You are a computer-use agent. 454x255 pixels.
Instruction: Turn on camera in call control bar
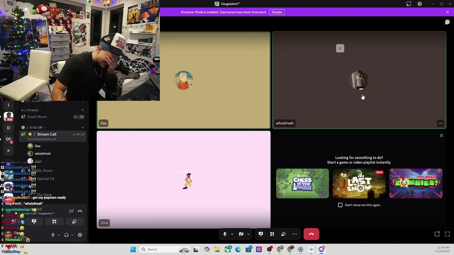point(241,234)
